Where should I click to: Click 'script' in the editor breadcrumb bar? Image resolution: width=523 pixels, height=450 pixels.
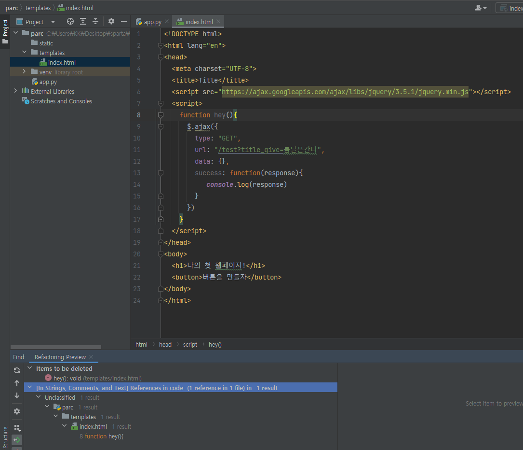(190, 344)
